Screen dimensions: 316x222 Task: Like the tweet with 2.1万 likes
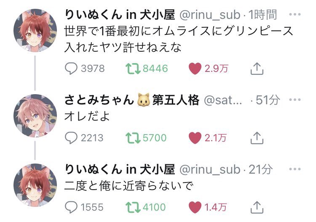tap(195, 137)
